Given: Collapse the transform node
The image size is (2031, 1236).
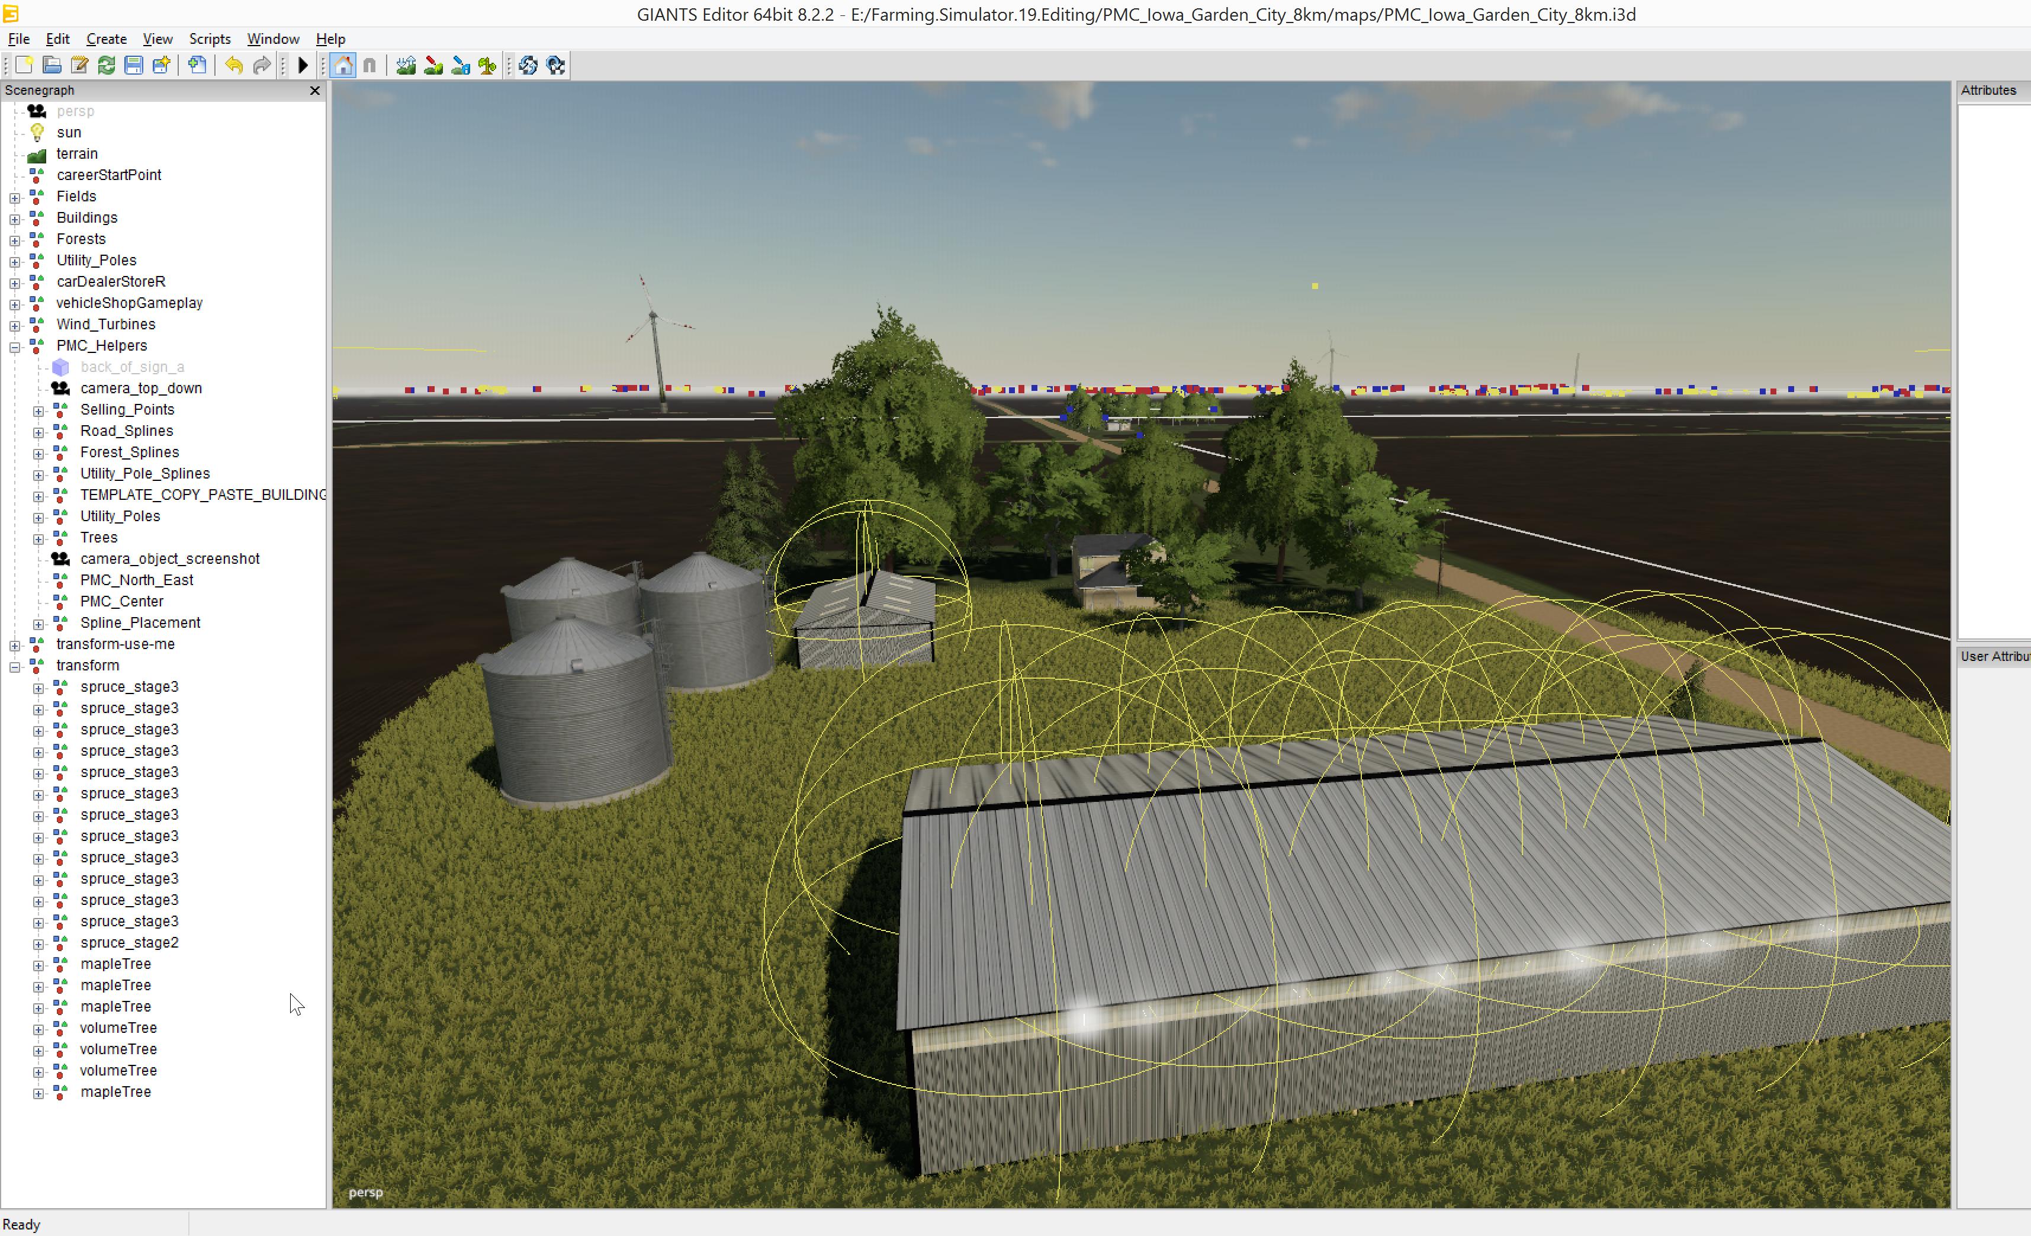Looking at the screenshot, I should (x=15, y=667).
